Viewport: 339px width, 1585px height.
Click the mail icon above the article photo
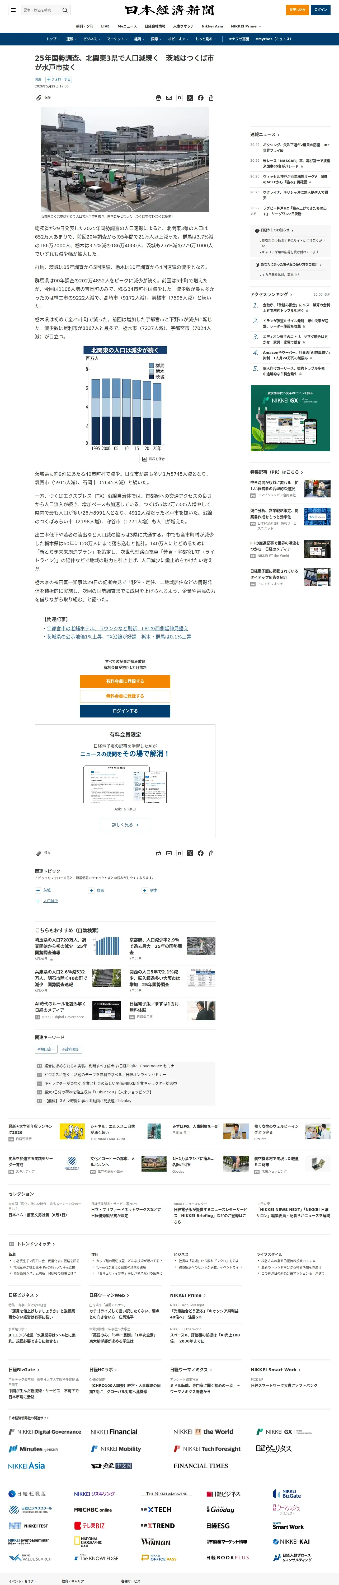[169, 98]
